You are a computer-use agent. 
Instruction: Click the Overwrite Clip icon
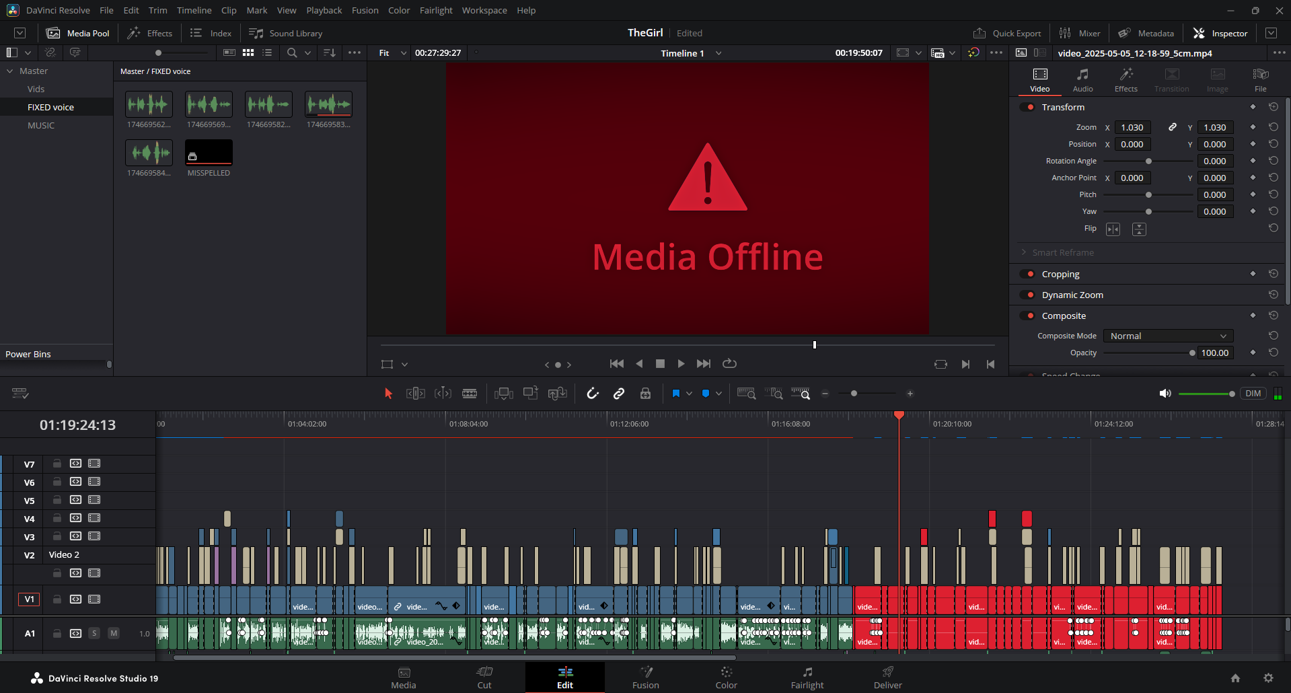(531, 394)
